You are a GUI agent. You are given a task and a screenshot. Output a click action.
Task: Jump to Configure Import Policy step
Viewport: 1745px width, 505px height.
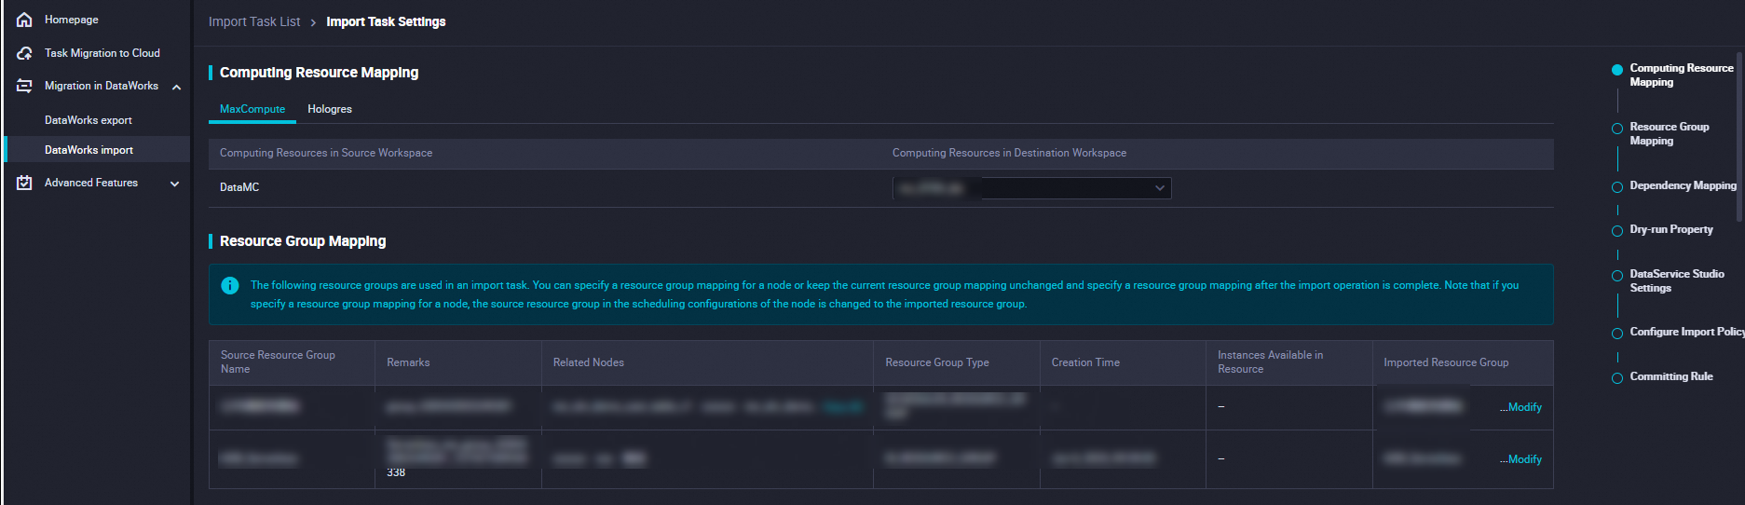pos(1686,332)
